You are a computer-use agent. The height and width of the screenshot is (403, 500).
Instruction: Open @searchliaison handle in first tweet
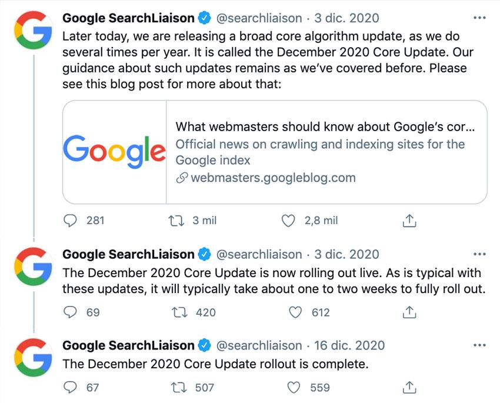point(259,18)
